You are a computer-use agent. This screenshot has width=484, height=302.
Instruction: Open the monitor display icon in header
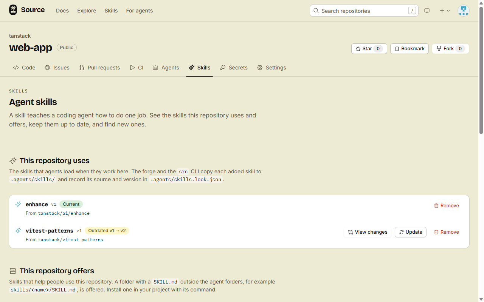pos(427,11)
